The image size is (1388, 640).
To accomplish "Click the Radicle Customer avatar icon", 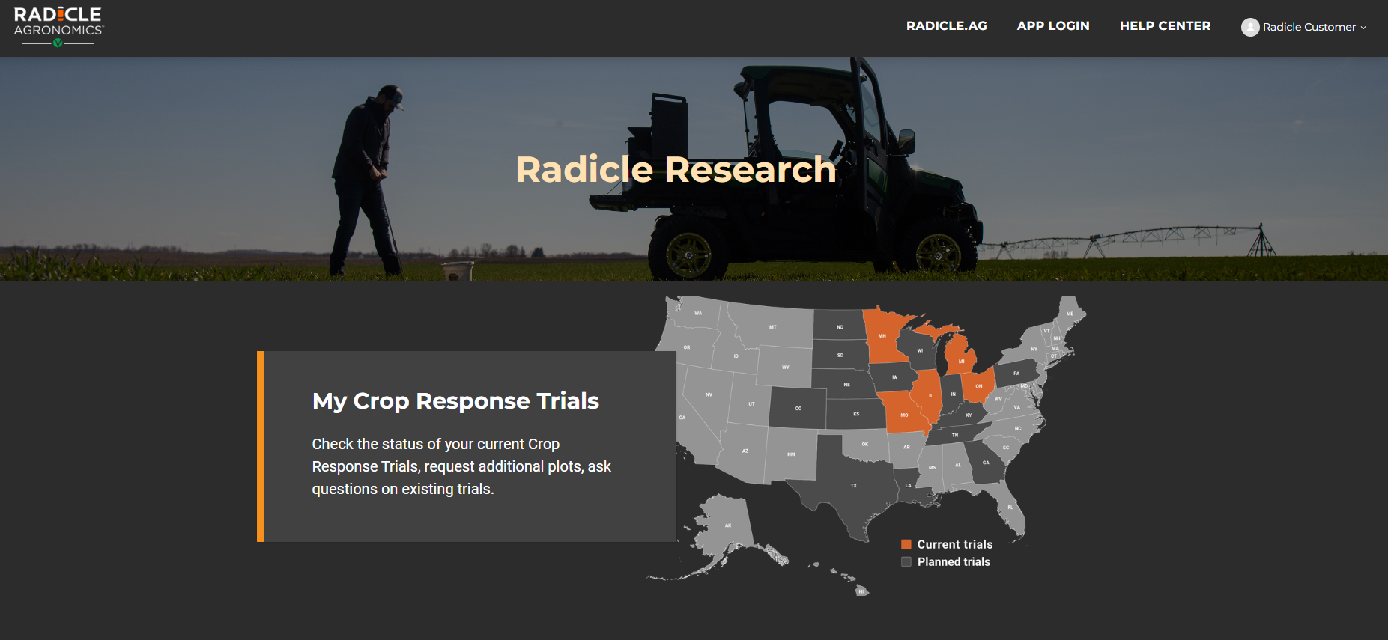I will click(x=1249, y=27).
